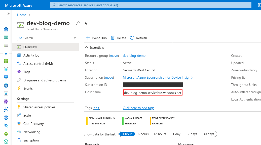The height and width of the screenshot is (145, 261).
Task: Collapse the resource menu pane
Action: [x=75, y=38]
